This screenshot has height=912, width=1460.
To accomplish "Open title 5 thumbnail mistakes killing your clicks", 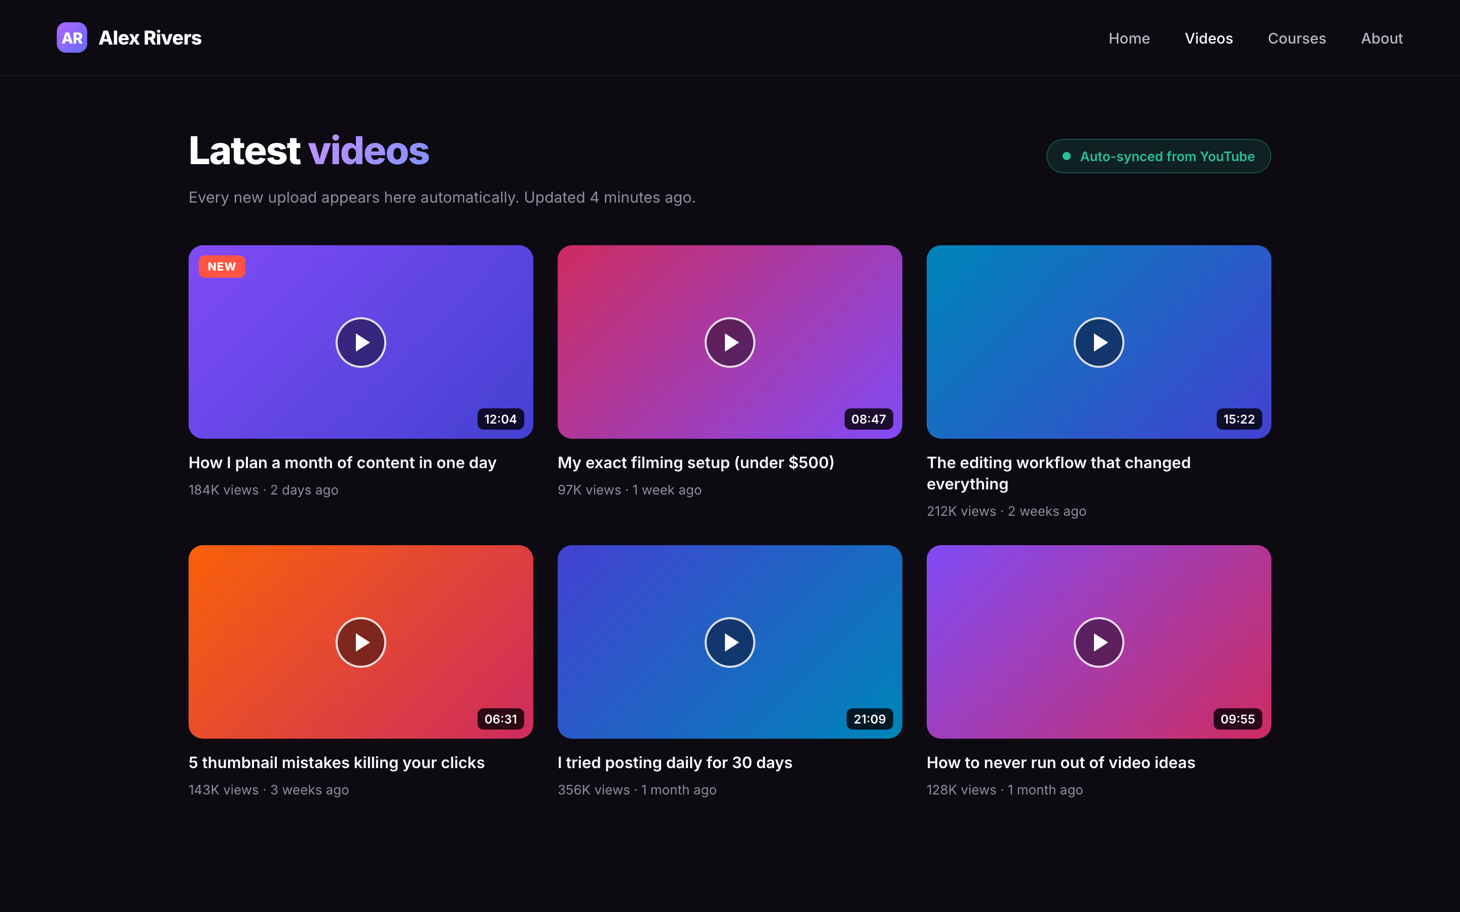I will pyautogui.click(x=336, y=763).
